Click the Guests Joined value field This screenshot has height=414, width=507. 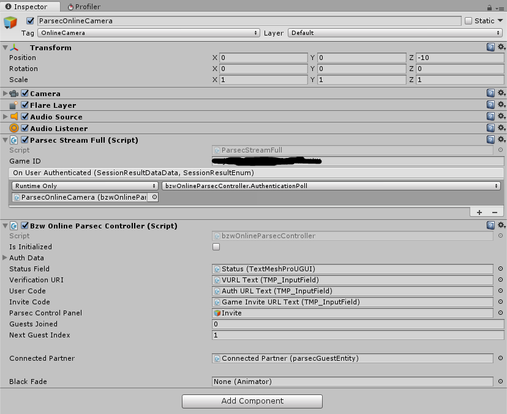click(358, 324)
